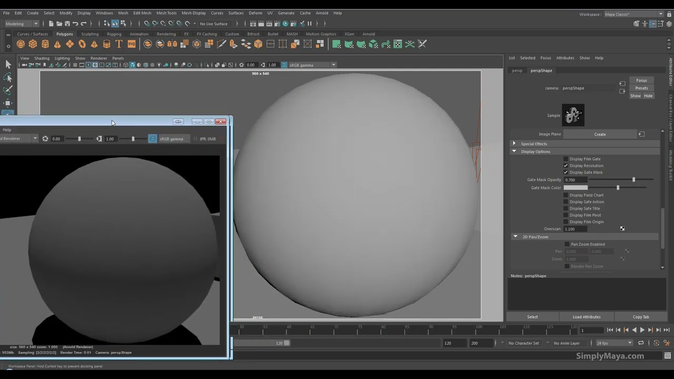
Task: Open the Arnold menu in menu bar
Action: 322,13
